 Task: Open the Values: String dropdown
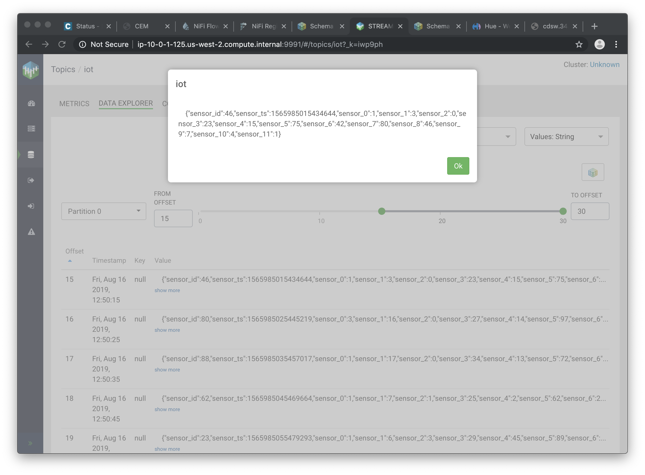coord(566,137)
